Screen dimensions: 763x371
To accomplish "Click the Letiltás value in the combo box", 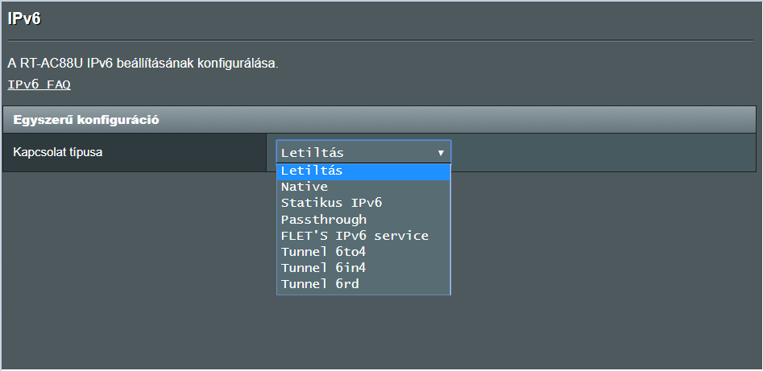I will tap(313, 152).
